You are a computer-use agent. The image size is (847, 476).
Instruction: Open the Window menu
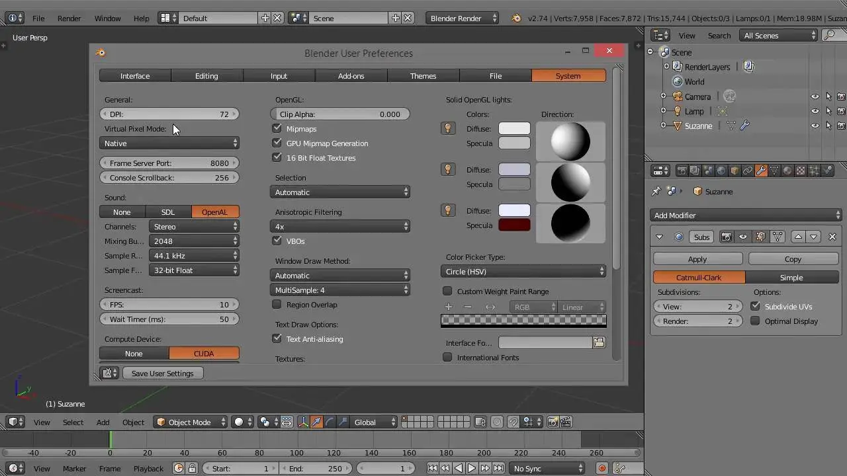tap(107, 19)
